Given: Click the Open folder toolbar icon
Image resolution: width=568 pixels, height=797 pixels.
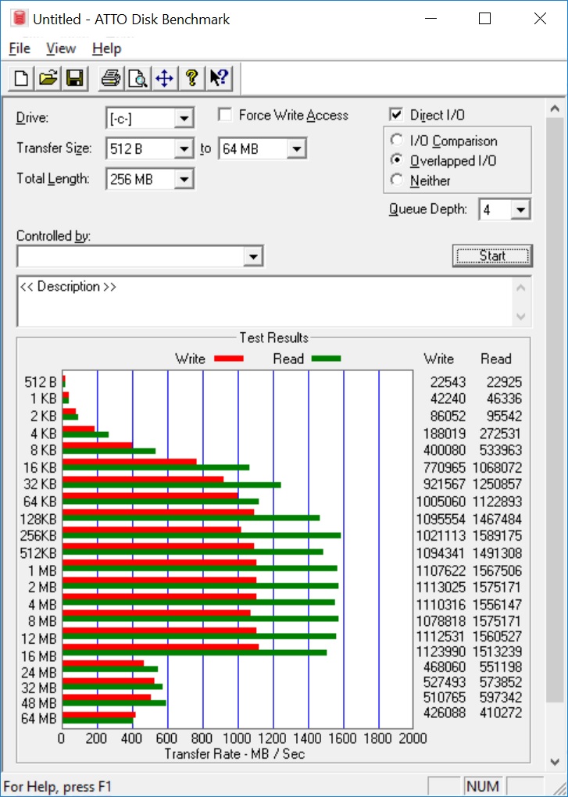Looking at the screenshot, I should point(48,77).
